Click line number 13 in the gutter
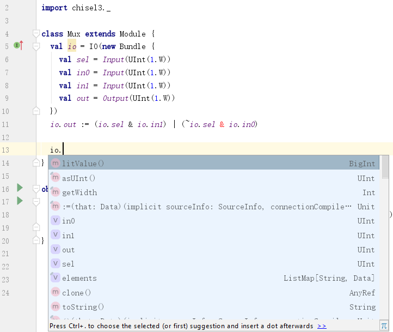393x332 pixels. tap(5, 150)
